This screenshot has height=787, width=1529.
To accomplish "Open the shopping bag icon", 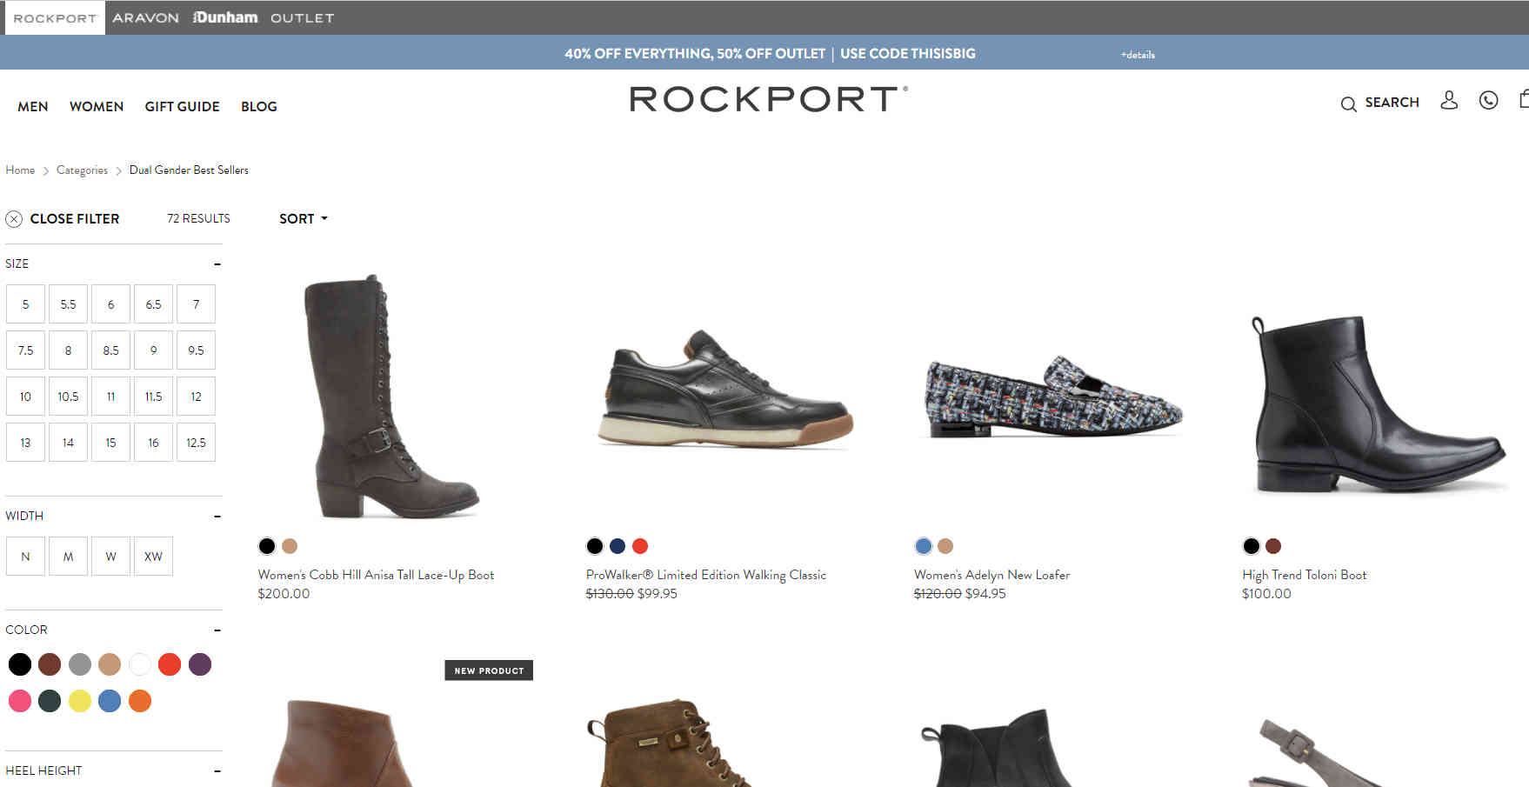I will pos(1524,99).
